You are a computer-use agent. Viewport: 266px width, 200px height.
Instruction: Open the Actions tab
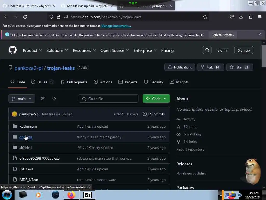coord(103,82)
